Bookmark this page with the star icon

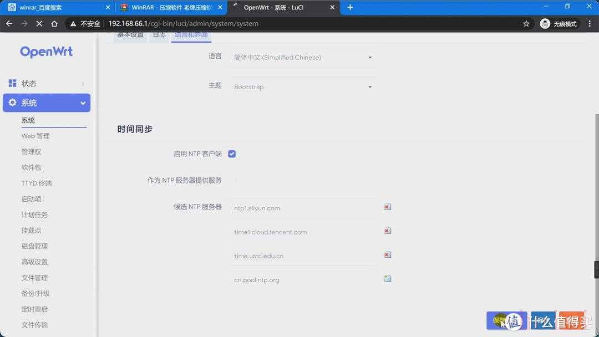(526, 24)
